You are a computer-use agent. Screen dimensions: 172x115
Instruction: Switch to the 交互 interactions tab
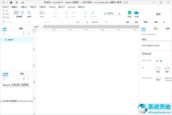pos(155,29)
